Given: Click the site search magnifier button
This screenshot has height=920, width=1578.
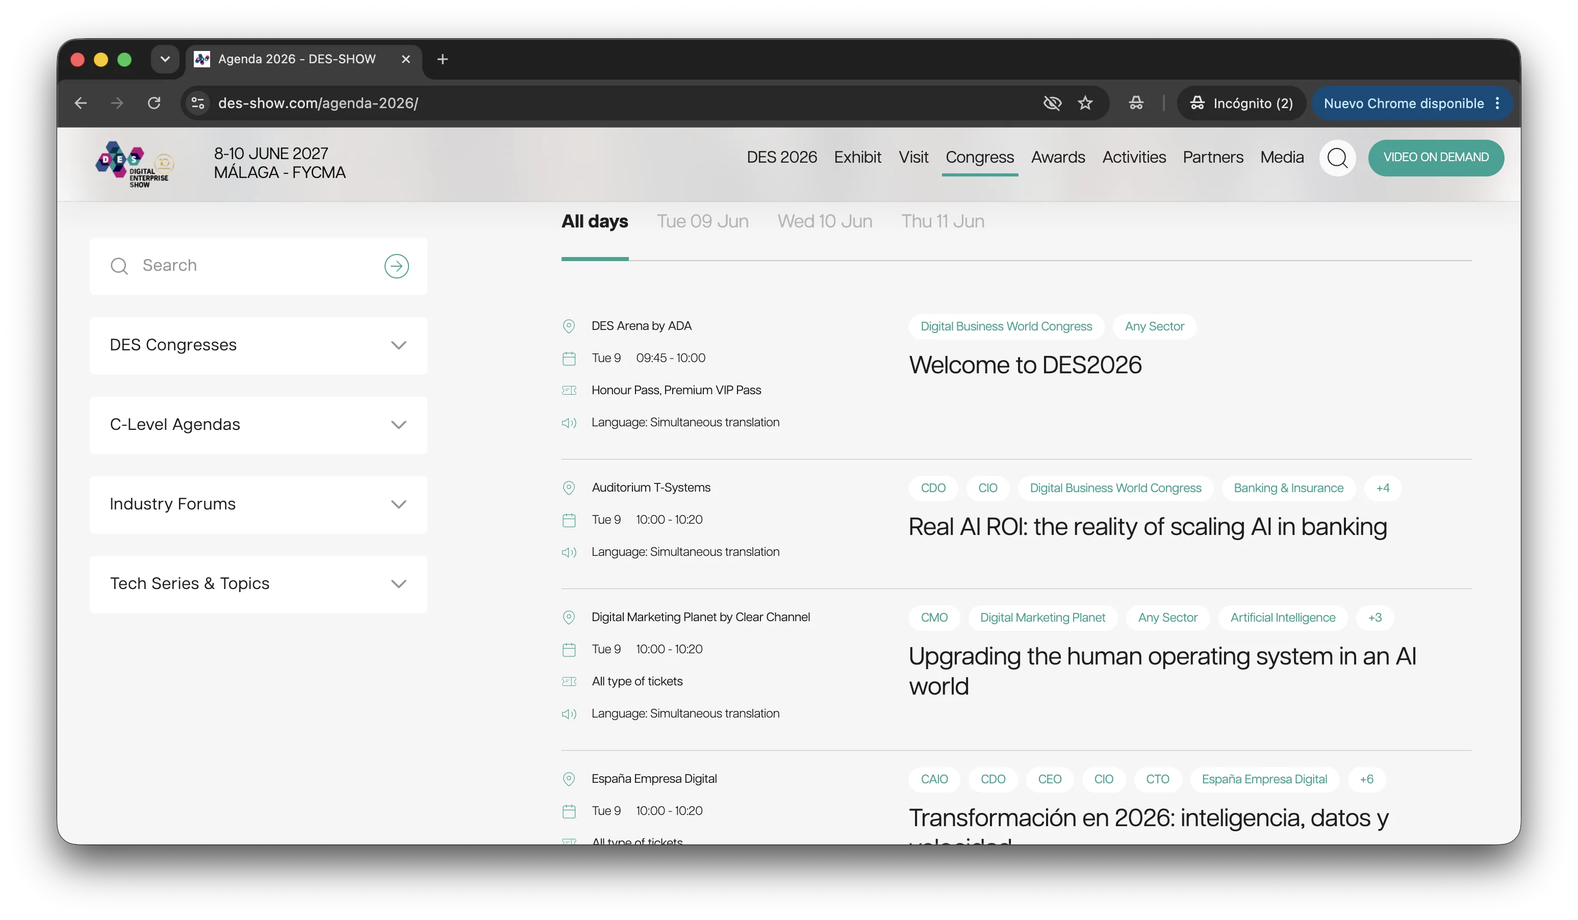Looking at the screenshot, I should tap(1338, 158).
